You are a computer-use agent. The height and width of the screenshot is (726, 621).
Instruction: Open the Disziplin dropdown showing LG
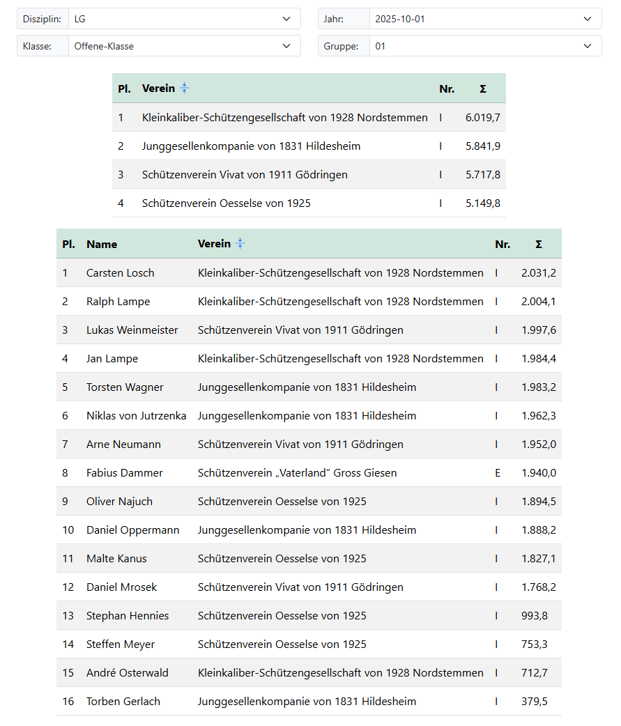click(184, 19)
